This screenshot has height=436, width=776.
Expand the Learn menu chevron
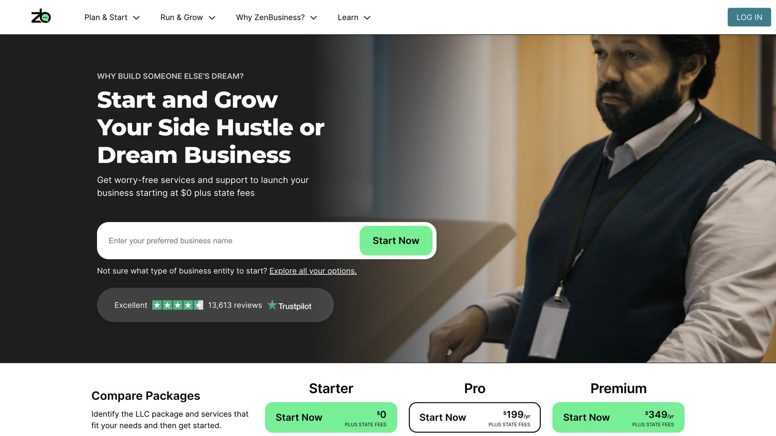pos(367,18)
